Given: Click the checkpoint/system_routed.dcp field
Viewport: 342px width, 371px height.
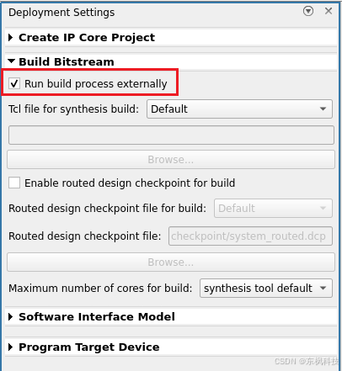Looking at the screenshot, I should pyautogui.click(x=250, y=236).
